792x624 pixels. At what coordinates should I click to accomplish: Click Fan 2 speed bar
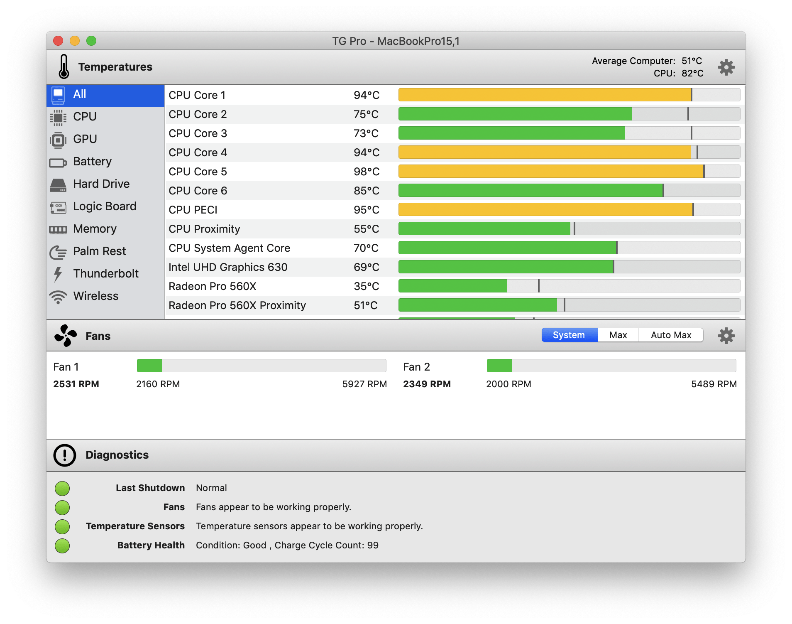click(611, 366)
